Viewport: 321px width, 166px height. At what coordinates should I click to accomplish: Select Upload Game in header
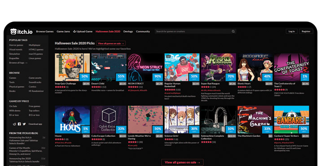83,31
